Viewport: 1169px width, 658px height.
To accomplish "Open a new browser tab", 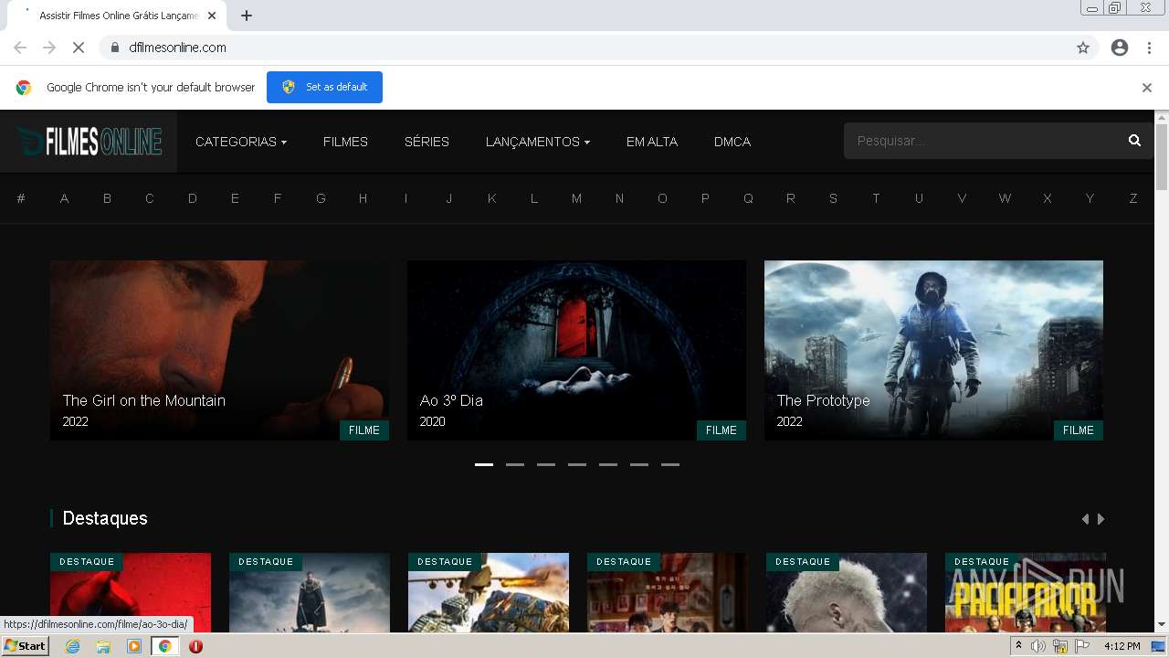I will click(247, 16).
